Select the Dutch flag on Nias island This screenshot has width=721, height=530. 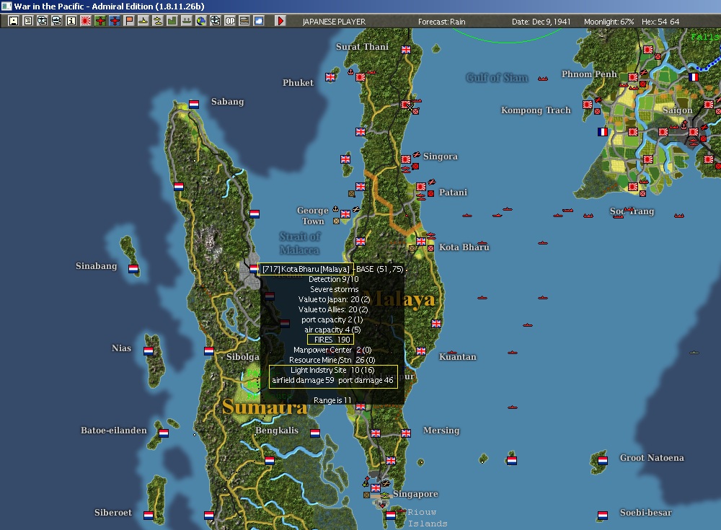(x=149, y=351)
